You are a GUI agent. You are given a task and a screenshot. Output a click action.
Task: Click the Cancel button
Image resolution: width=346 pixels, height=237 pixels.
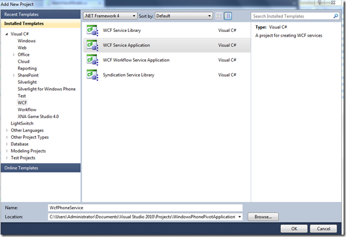(x=324, y=229)
